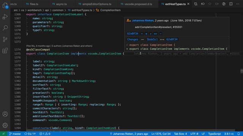Go to line via Ln 1375, Col 34
Viewport: 243px width, 136px height.
161,134
